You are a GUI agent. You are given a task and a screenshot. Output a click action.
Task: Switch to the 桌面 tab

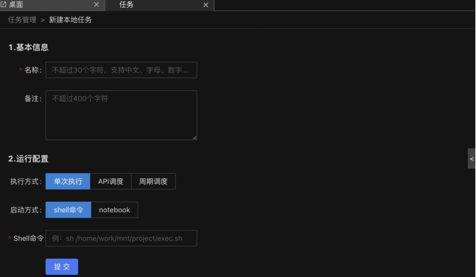[x=52, y=5]
